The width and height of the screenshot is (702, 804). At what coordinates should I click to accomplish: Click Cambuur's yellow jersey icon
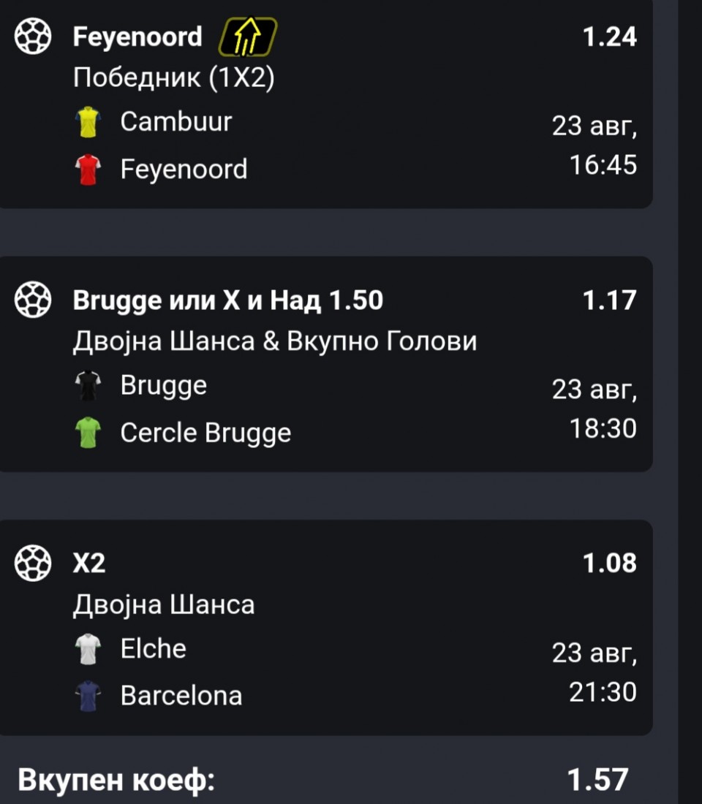(x=88, y=122)
